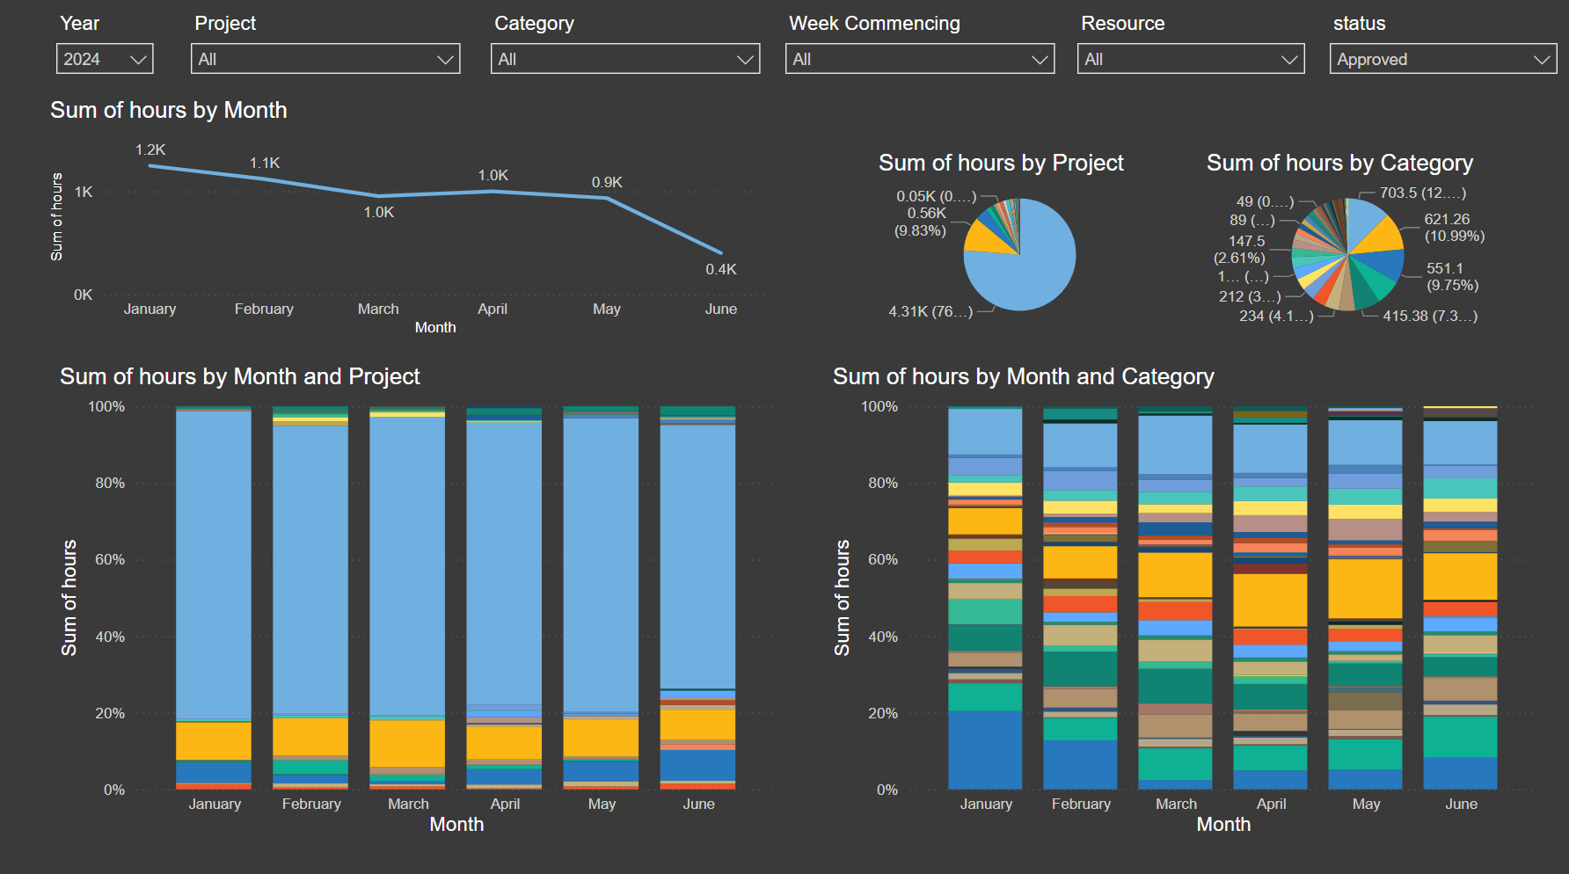Click the June point on the hours line chart

point(721,253)
